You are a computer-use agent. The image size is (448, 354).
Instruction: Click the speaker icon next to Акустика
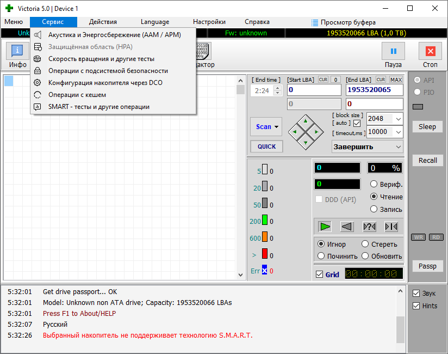tap(38, 35)
